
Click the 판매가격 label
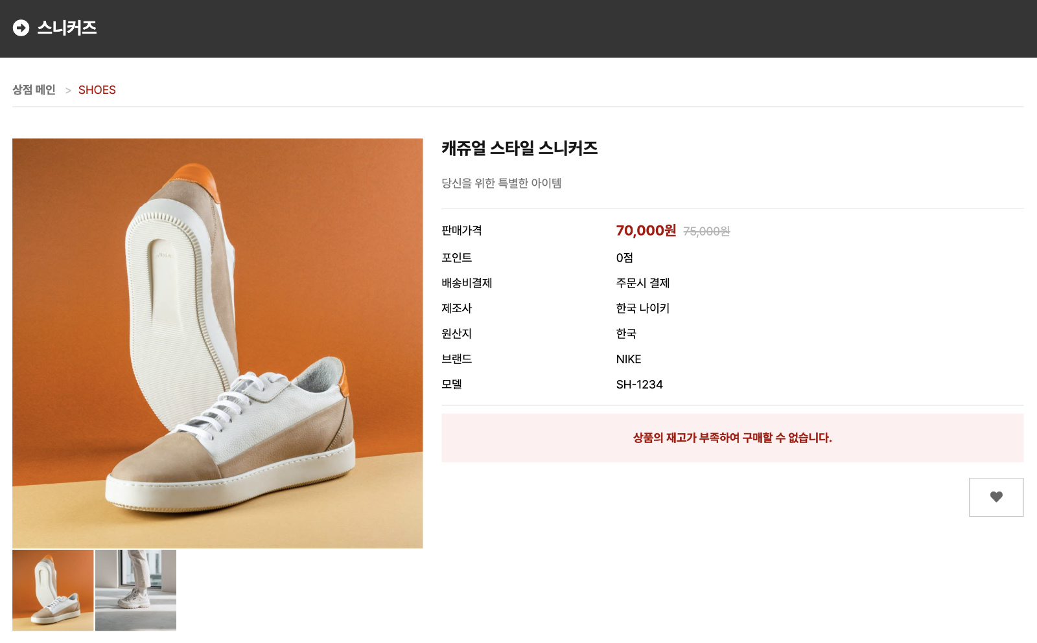461,231
